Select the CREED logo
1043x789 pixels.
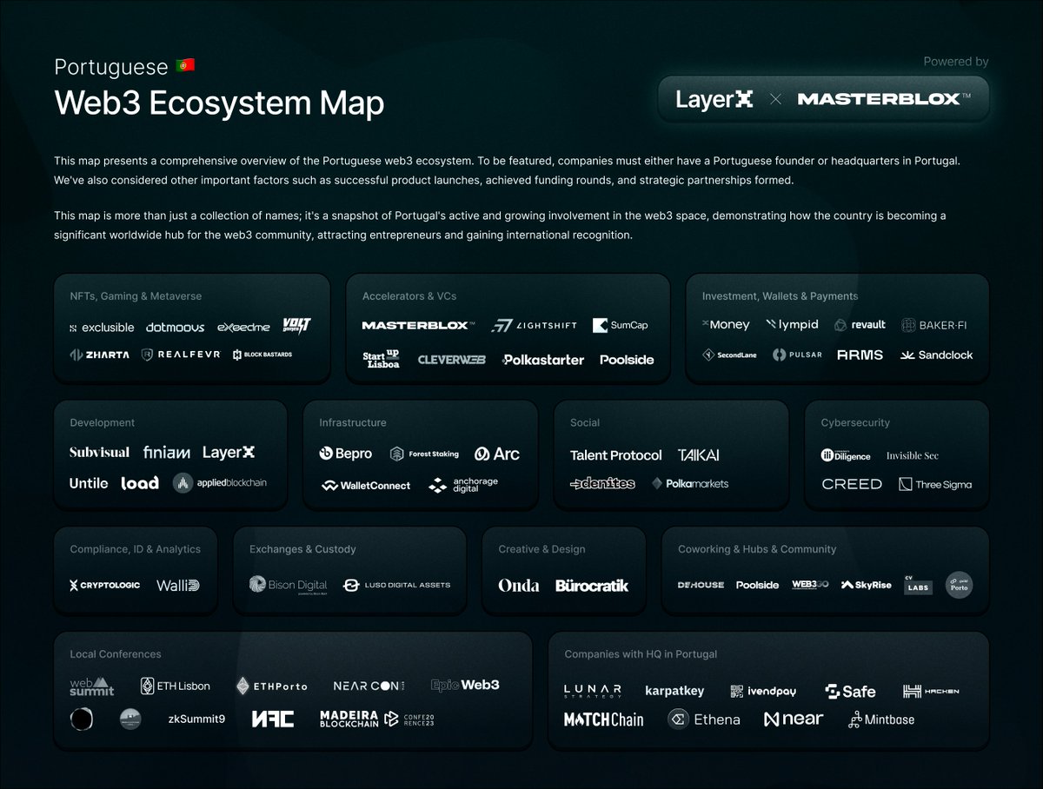852,484
